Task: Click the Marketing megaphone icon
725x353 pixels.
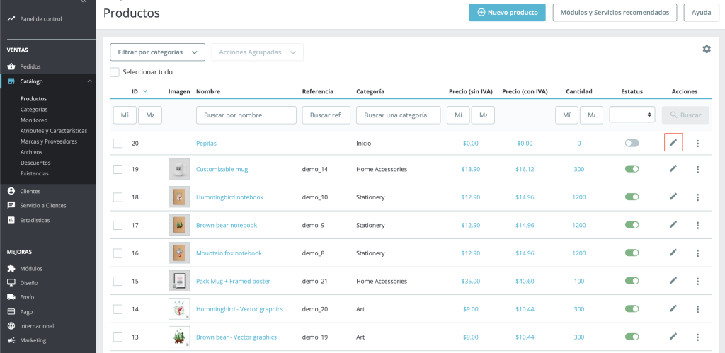Action: (11, 340)
